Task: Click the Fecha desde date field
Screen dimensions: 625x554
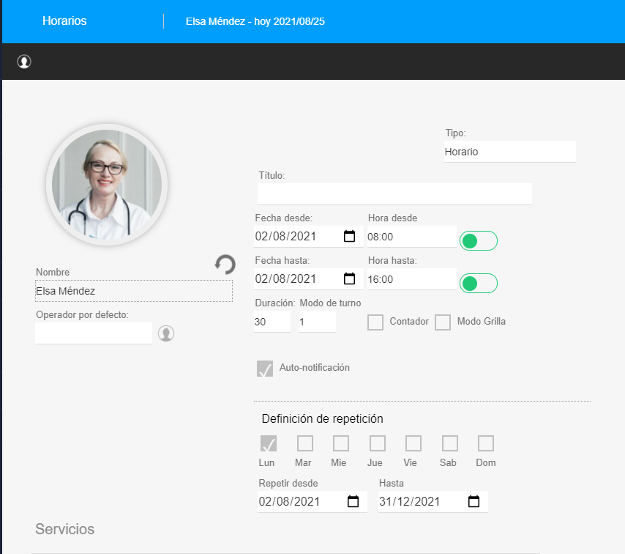Action: point(309,236)
